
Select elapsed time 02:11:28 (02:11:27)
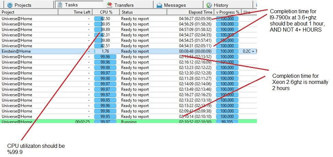tap(196, 78)
